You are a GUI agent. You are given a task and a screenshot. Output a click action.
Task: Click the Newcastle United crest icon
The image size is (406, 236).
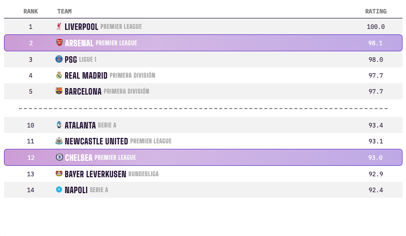(59, 141)
